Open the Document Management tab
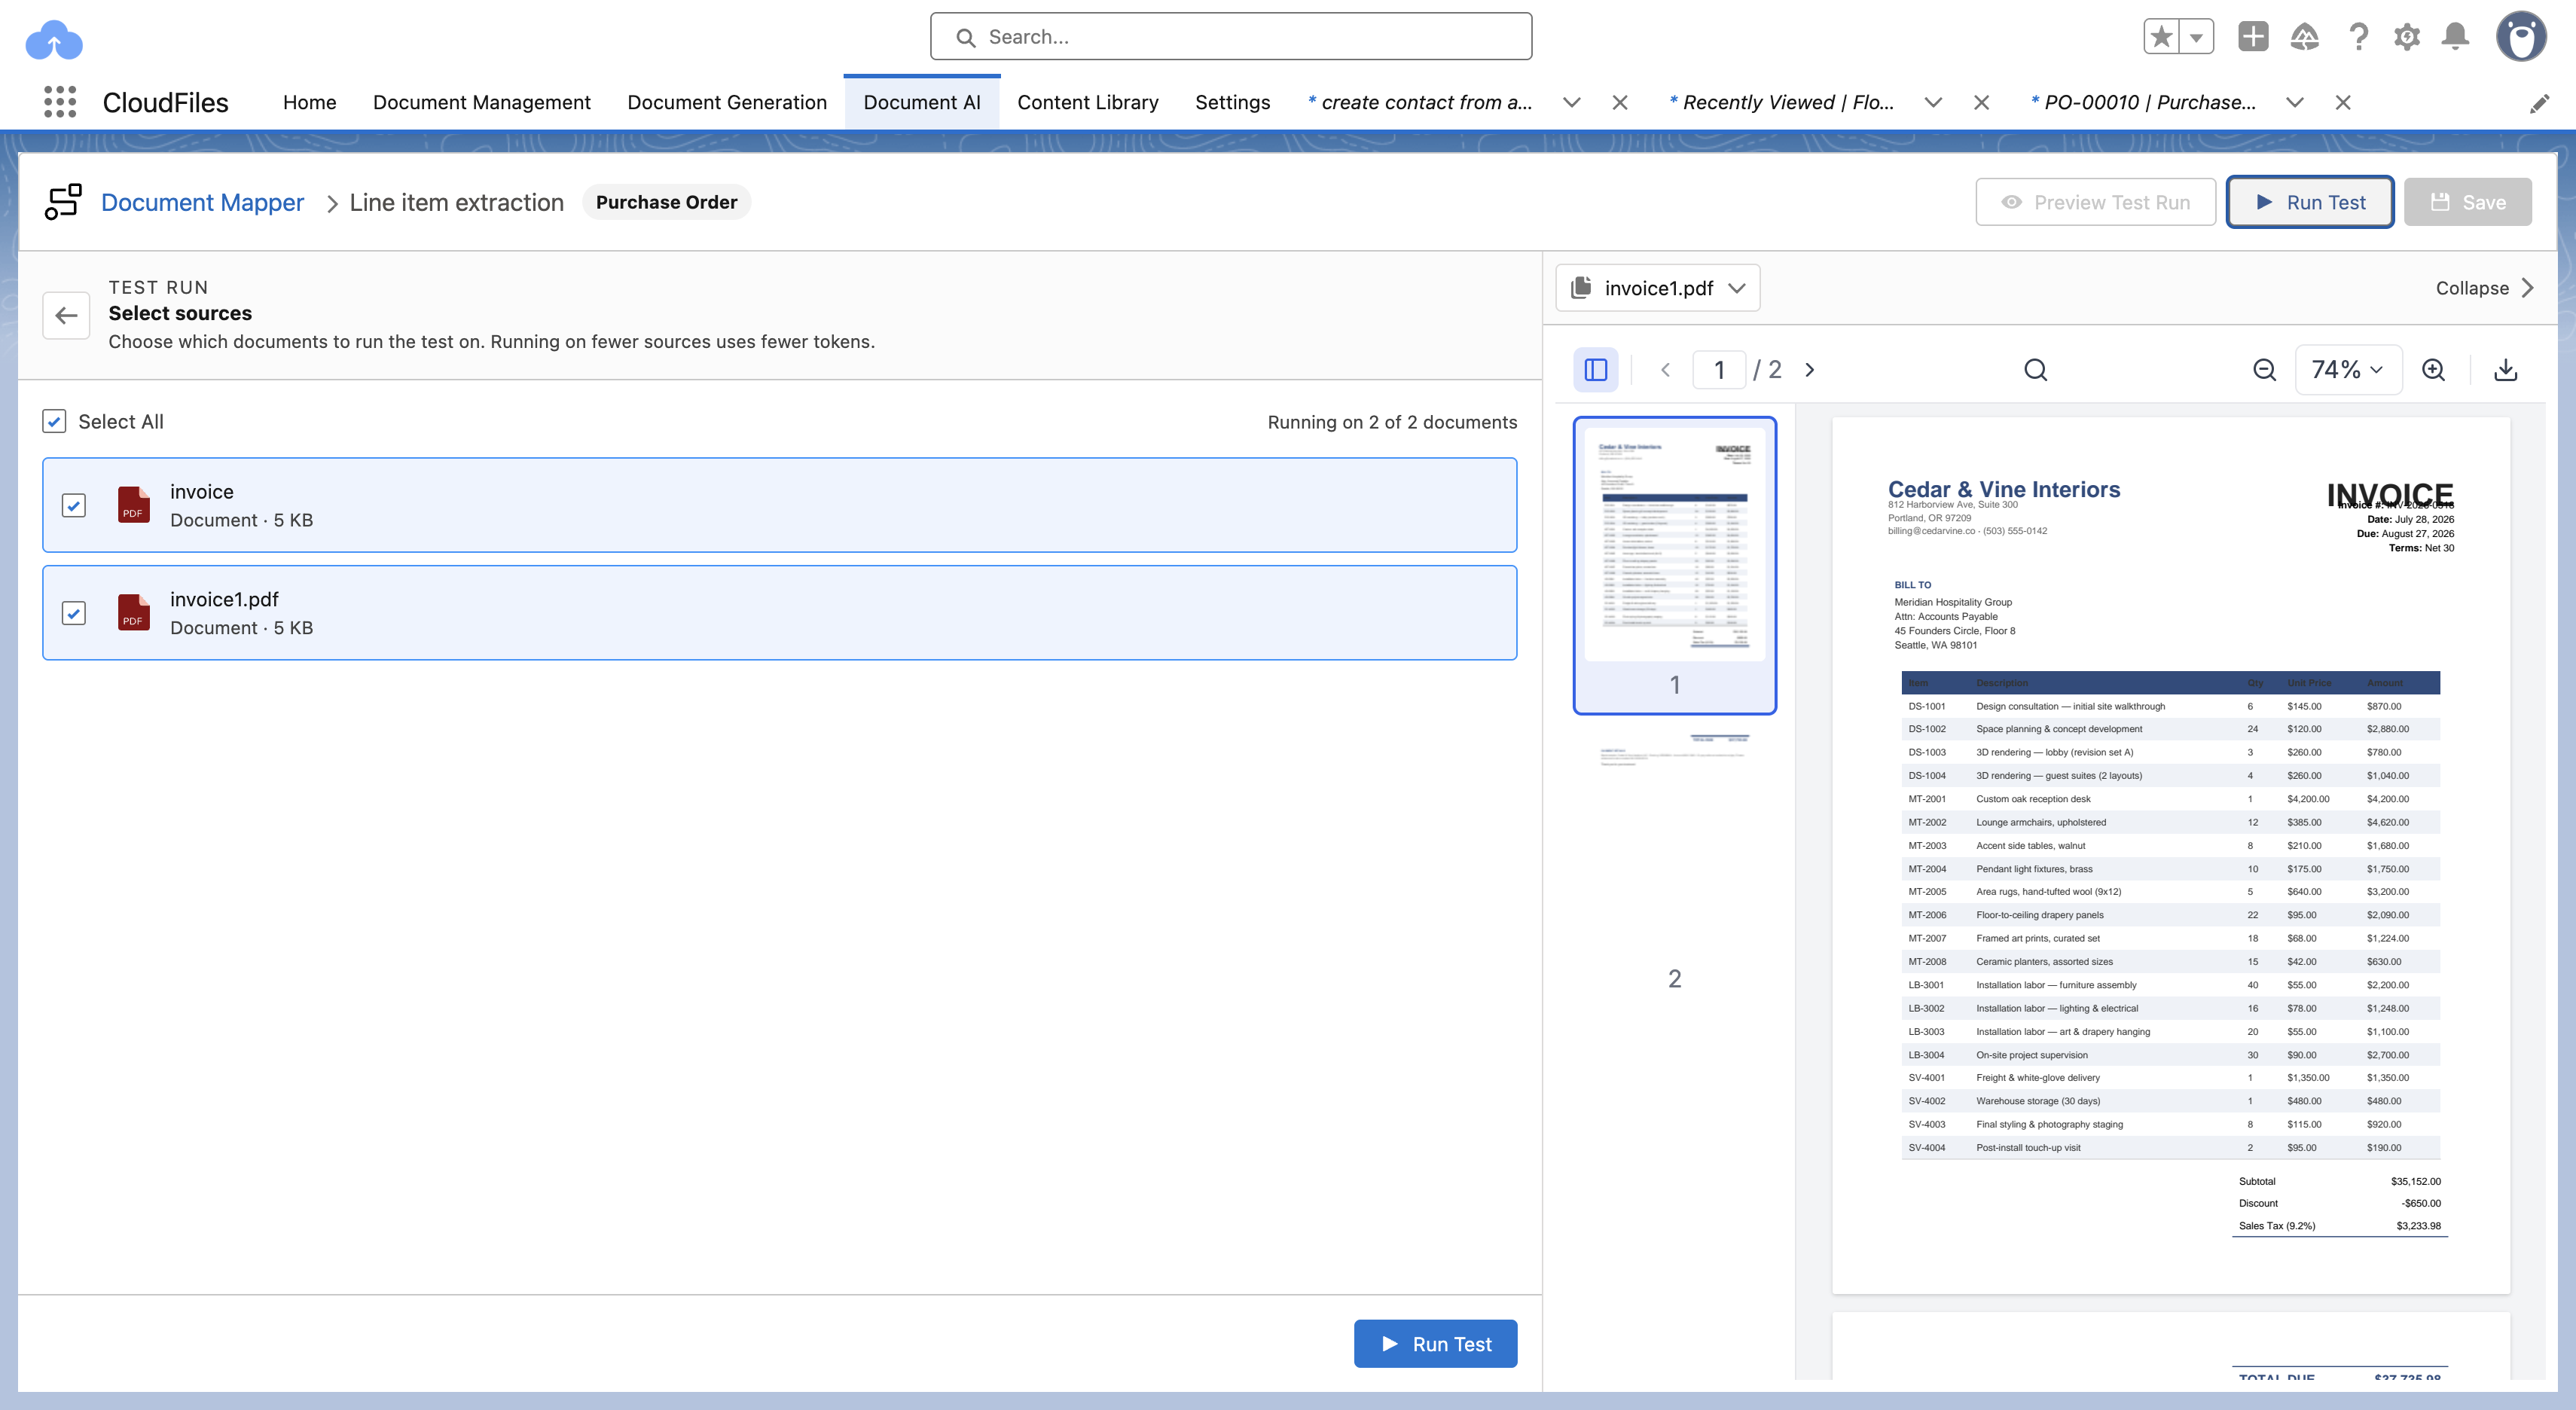The height and width of the screenshot is (1410, 2576). pyautogui.click(x=481, y=103)
